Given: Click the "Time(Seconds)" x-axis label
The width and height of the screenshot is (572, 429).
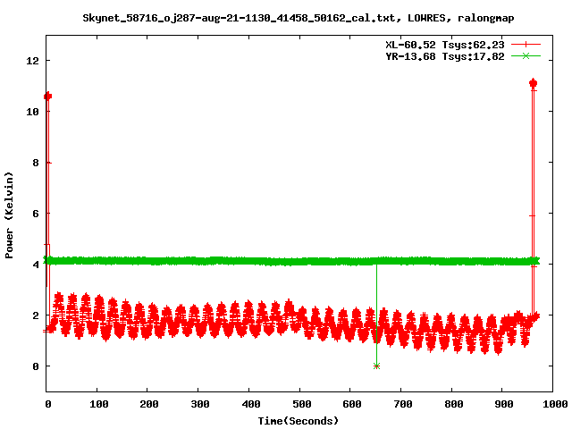Looking at the screenshot, I should coord(298,421).
